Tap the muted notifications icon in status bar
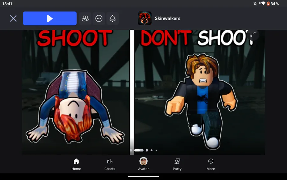This screenshot has height=180, width=287. [255, 4]
